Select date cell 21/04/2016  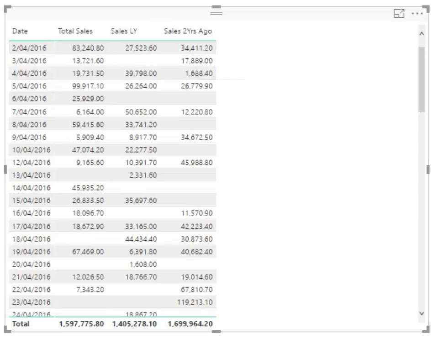tap(31, 278)
